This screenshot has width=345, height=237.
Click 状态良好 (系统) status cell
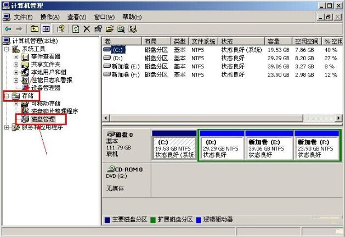tap(241, 50)
